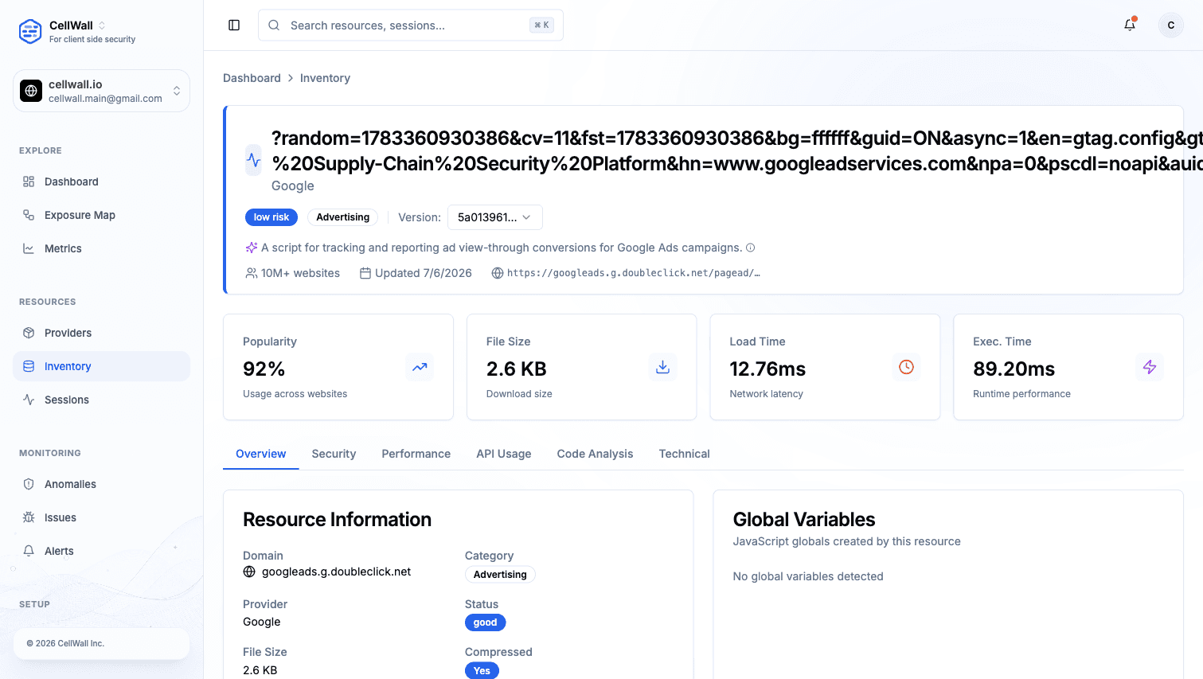
Task: Toggle the sidebar panel icon
Action: coord(234,25)
